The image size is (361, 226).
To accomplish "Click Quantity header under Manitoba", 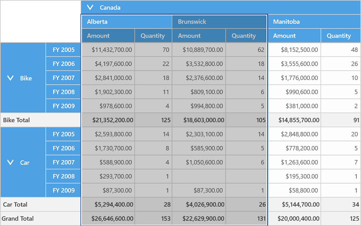I will coord(341,36).
